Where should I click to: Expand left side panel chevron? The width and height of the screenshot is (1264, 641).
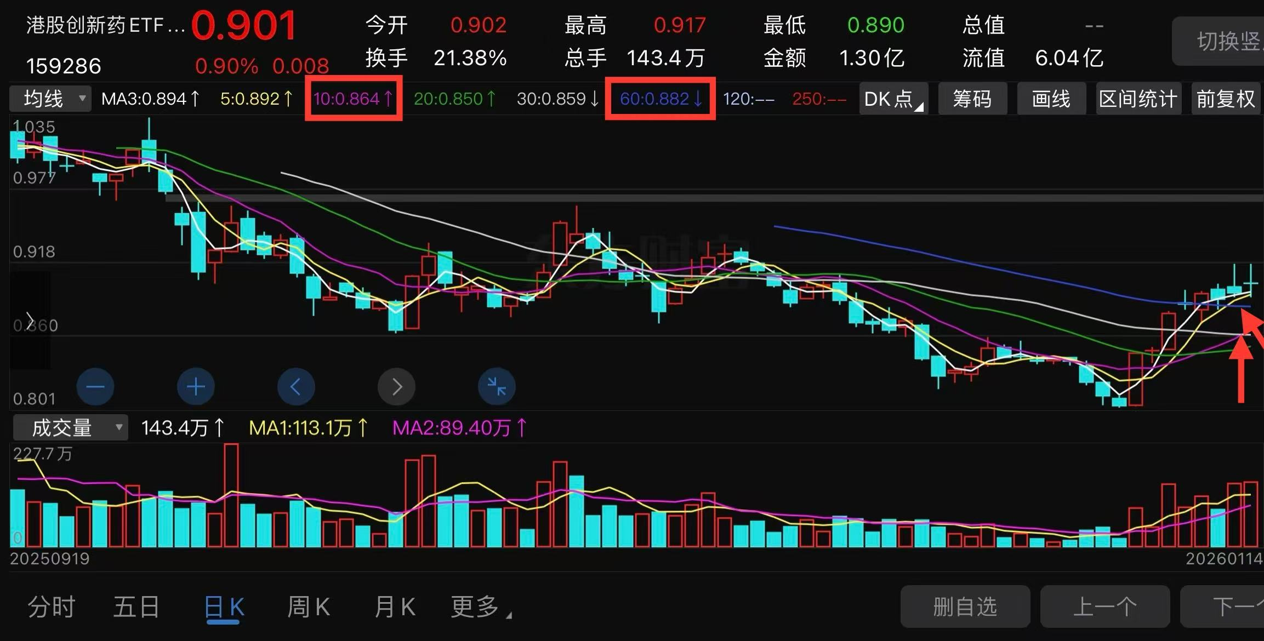(30, 320)
